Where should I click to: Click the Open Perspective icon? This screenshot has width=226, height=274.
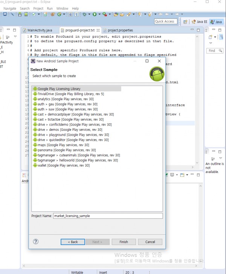coord(185,22)
